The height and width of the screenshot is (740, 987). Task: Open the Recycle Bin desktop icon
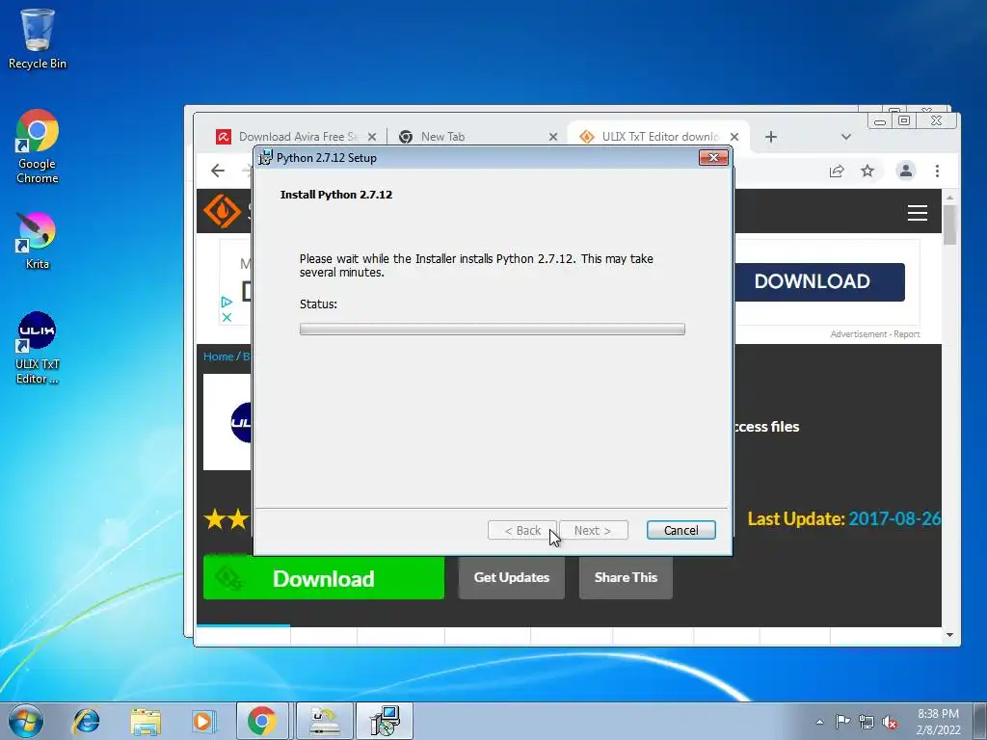38,39
